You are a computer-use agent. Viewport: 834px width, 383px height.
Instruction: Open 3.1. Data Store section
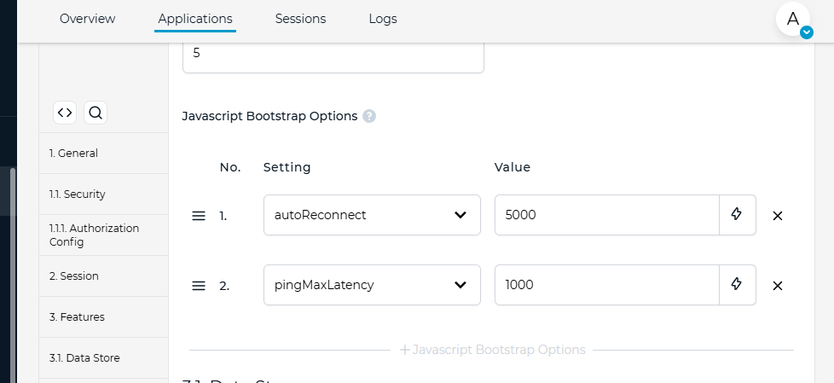(x=104, y=358)
